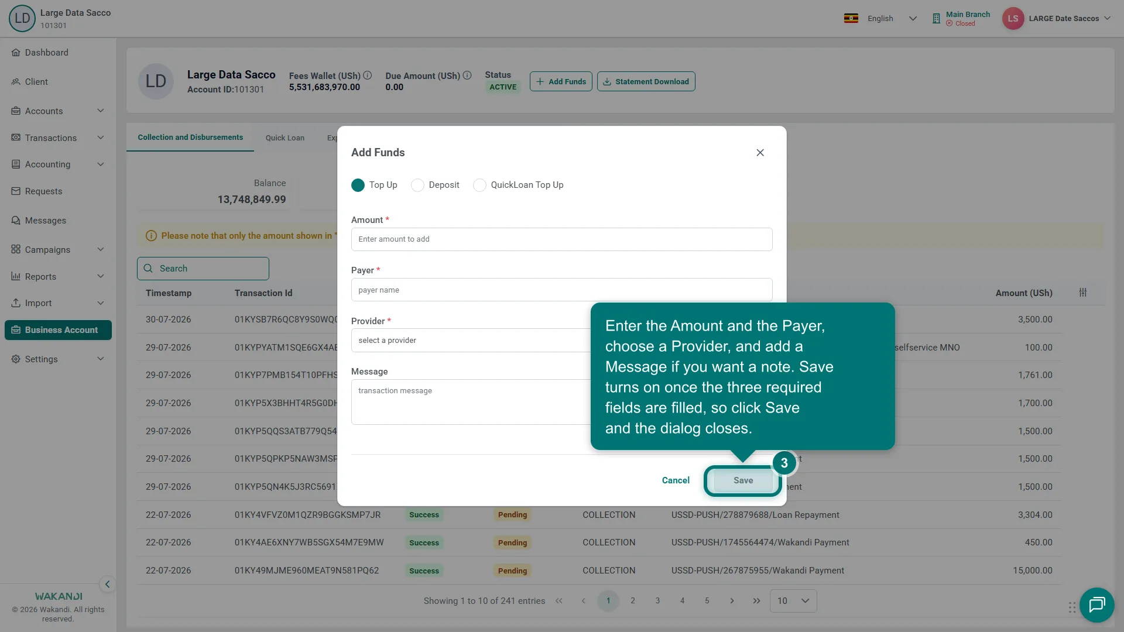
Task: Click the Search transactions field
Action: 203,269
